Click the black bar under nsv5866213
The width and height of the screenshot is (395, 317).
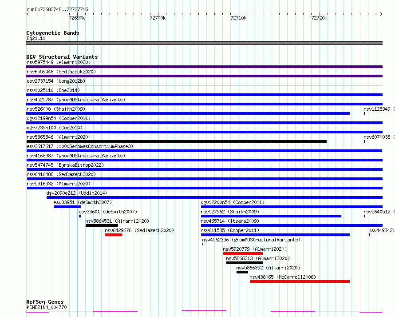pyautogui.click(x=245, y=263)
